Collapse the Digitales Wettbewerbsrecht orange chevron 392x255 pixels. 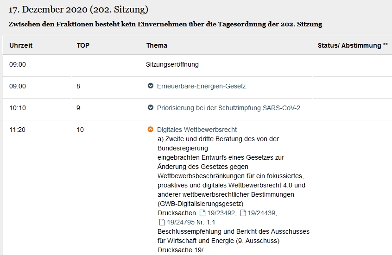151,130
